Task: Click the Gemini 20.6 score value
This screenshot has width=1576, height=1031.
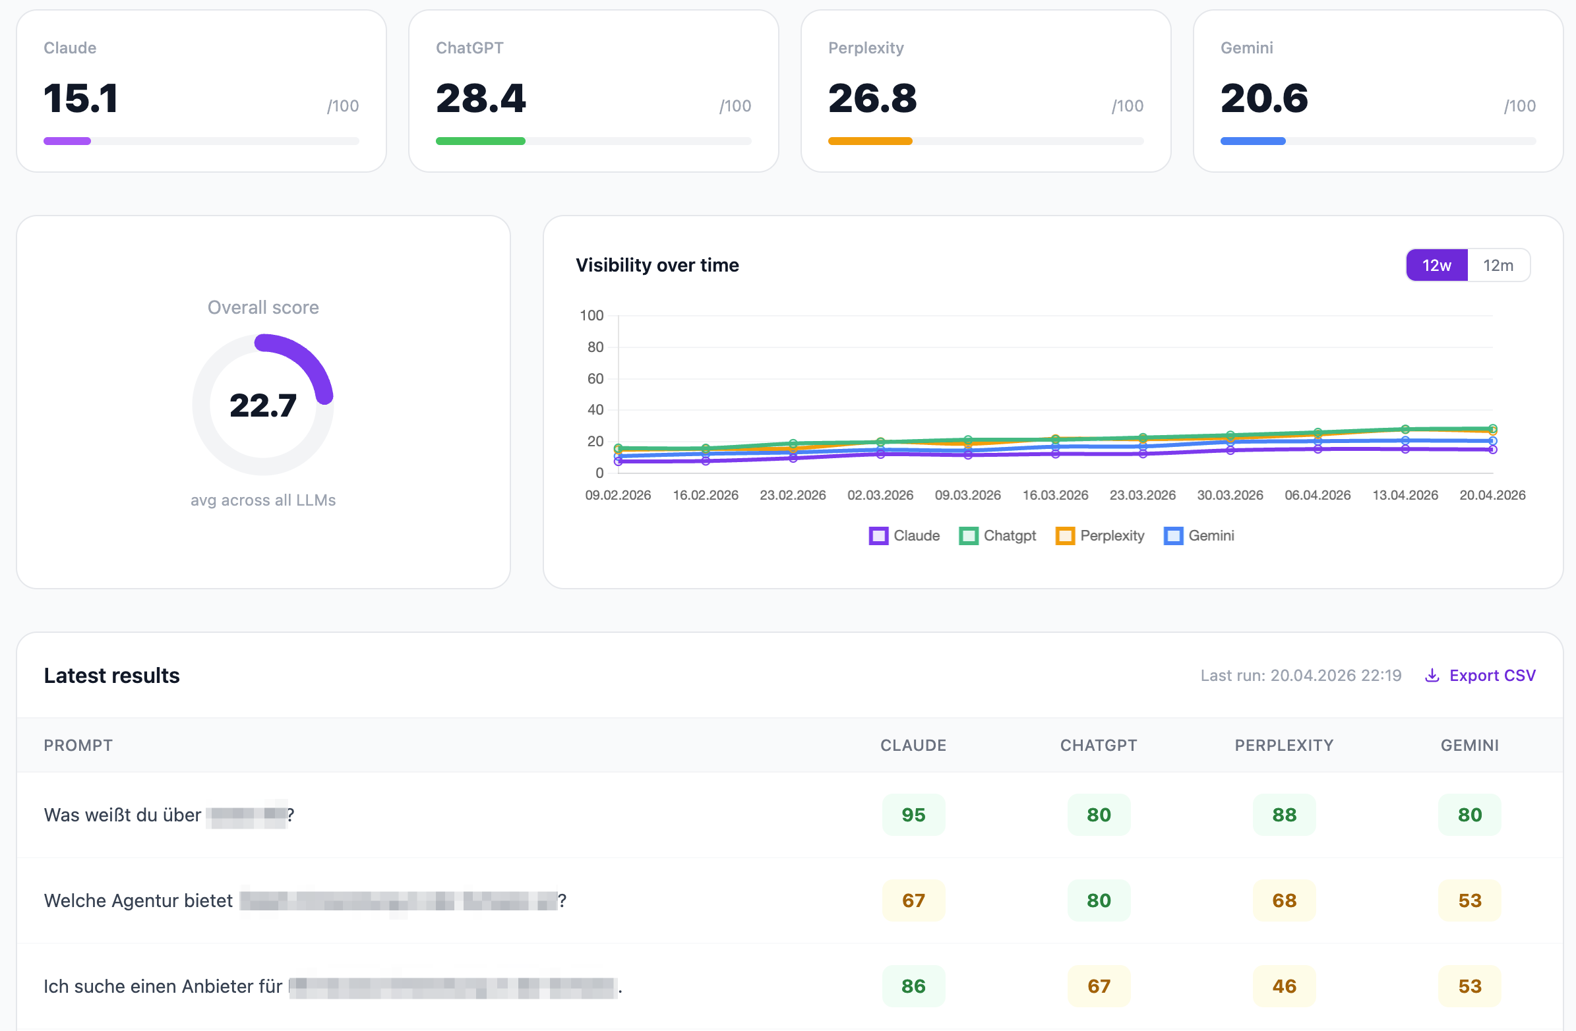Action: tap(1264, 99)
